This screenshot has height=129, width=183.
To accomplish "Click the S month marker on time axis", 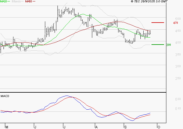I will [126, 127].
